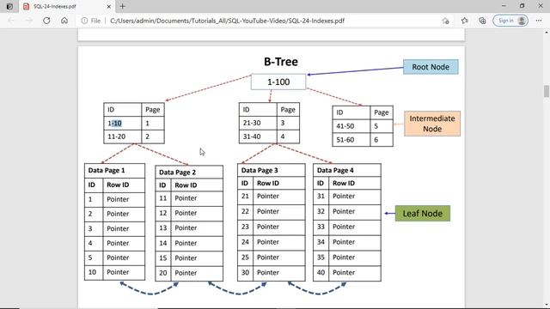Click the 41-50 ID cell
The height and width of the screenshot is (309, 550).
tap(351, 126)
